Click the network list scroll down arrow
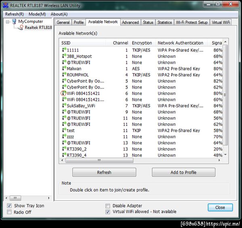This screenshot has height=228, width=242. 225,154
